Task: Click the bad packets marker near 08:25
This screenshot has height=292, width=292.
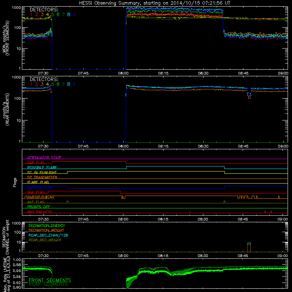Action: tap(190, 212)
